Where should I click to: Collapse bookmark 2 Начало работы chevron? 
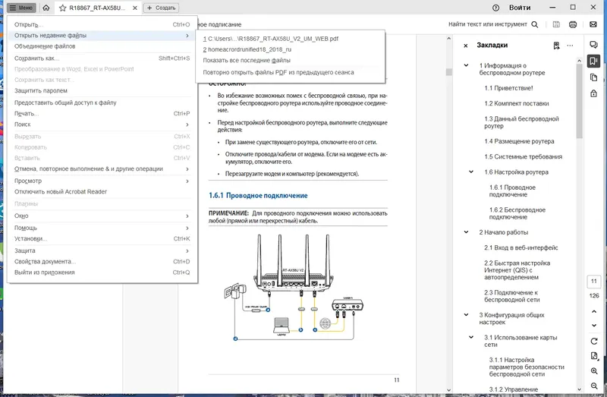tap(466, 232)
